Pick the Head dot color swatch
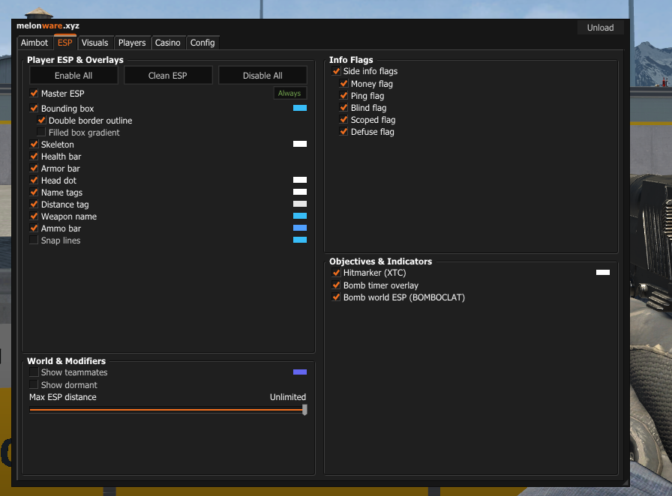The height and width of the screenshot is (496, 672). [x=300, y=180]
